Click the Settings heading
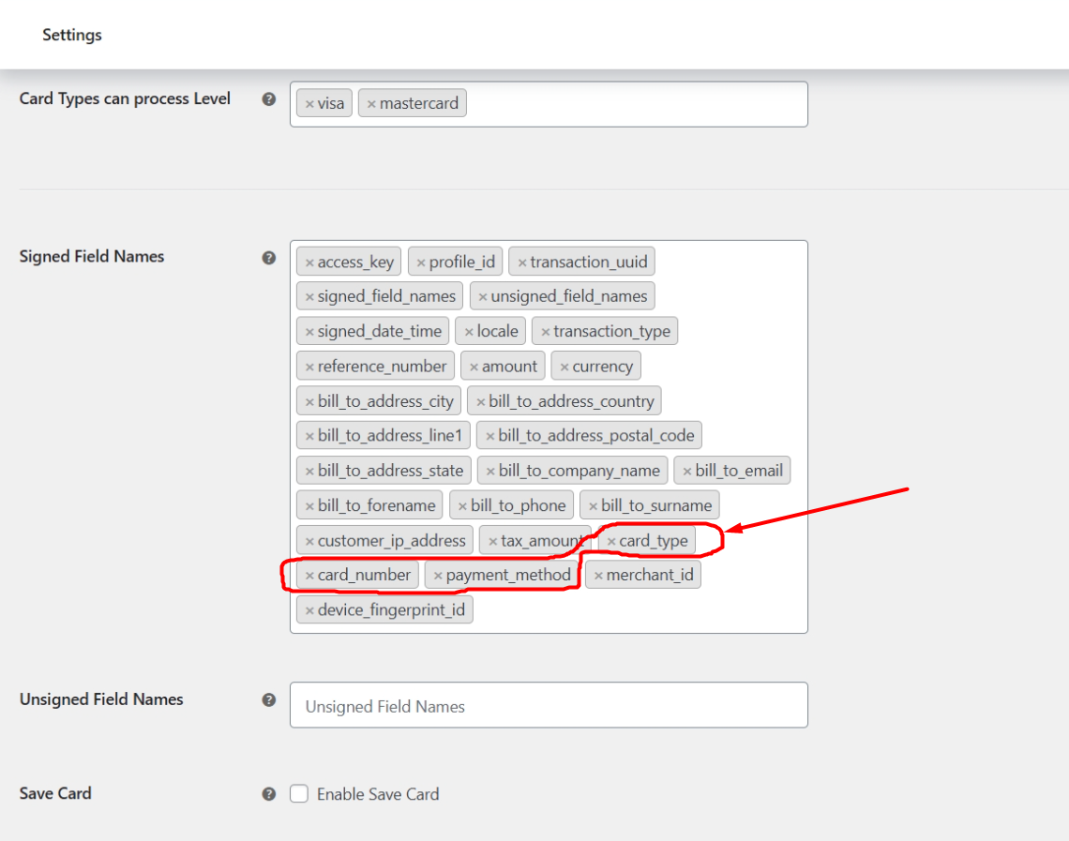Image resolution: width=1069 pixels, height=841 pixels. tap(72, 35)
